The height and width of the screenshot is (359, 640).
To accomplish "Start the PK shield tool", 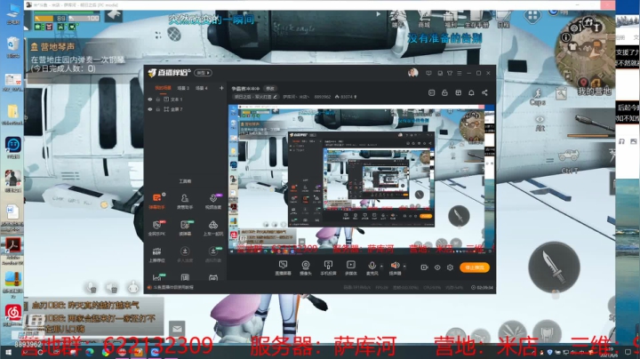I will pyautogui.click(x=157, y=227).
